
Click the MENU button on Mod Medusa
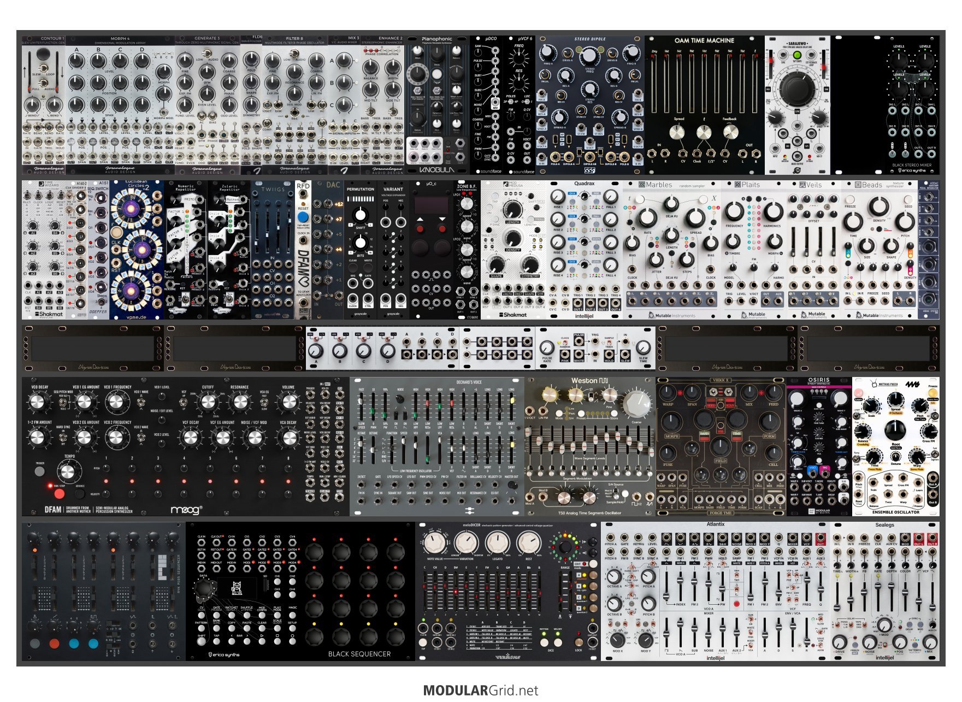coord(530,219)
